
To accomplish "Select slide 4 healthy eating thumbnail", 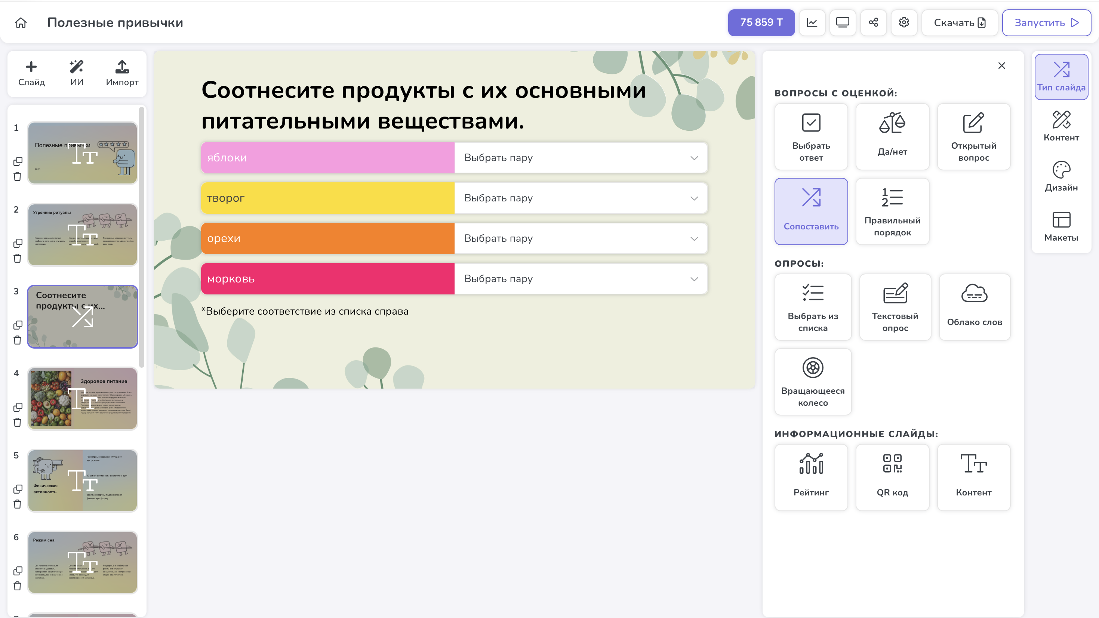I will [82, 399].
